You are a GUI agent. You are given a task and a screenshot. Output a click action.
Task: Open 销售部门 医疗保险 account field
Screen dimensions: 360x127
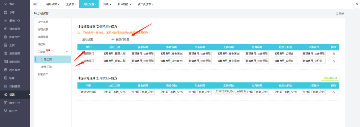[172, 61]
